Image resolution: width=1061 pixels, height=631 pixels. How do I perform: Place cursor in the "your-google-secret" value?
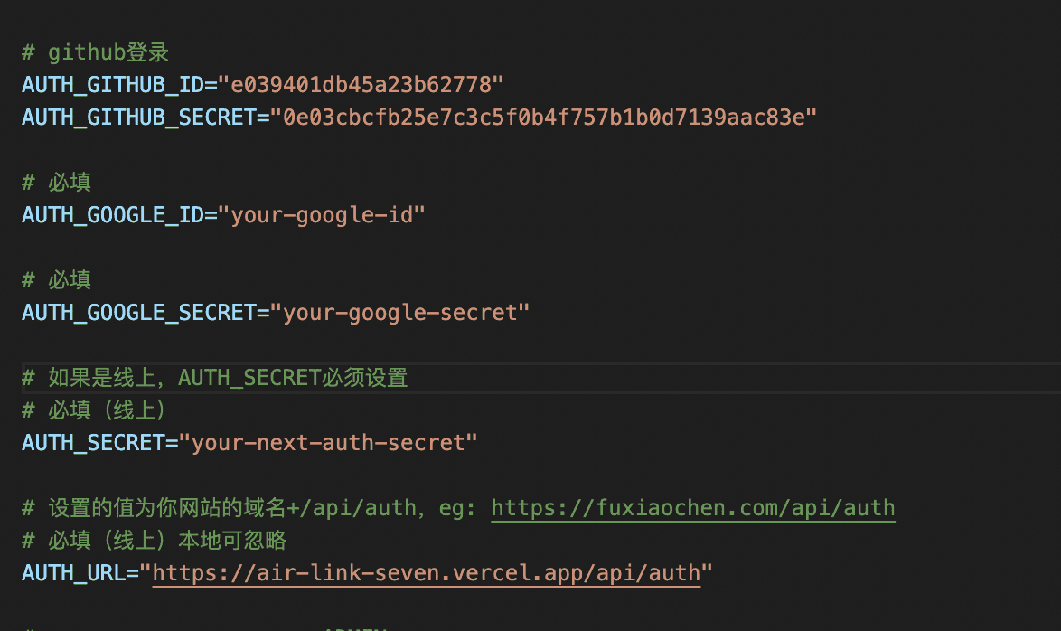tap(406, 313)
